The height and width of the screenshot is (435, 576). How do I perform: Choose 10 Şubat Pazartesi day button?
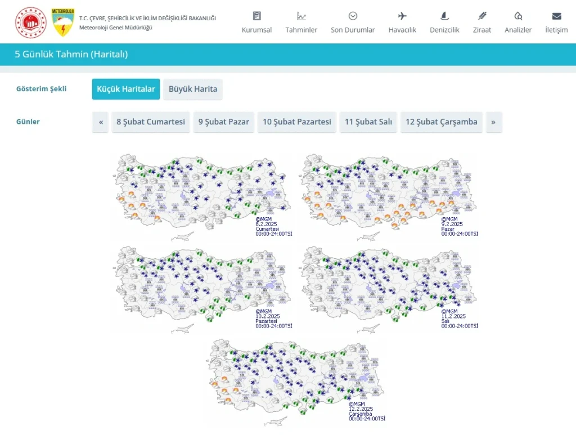click(x=297, y=122)
